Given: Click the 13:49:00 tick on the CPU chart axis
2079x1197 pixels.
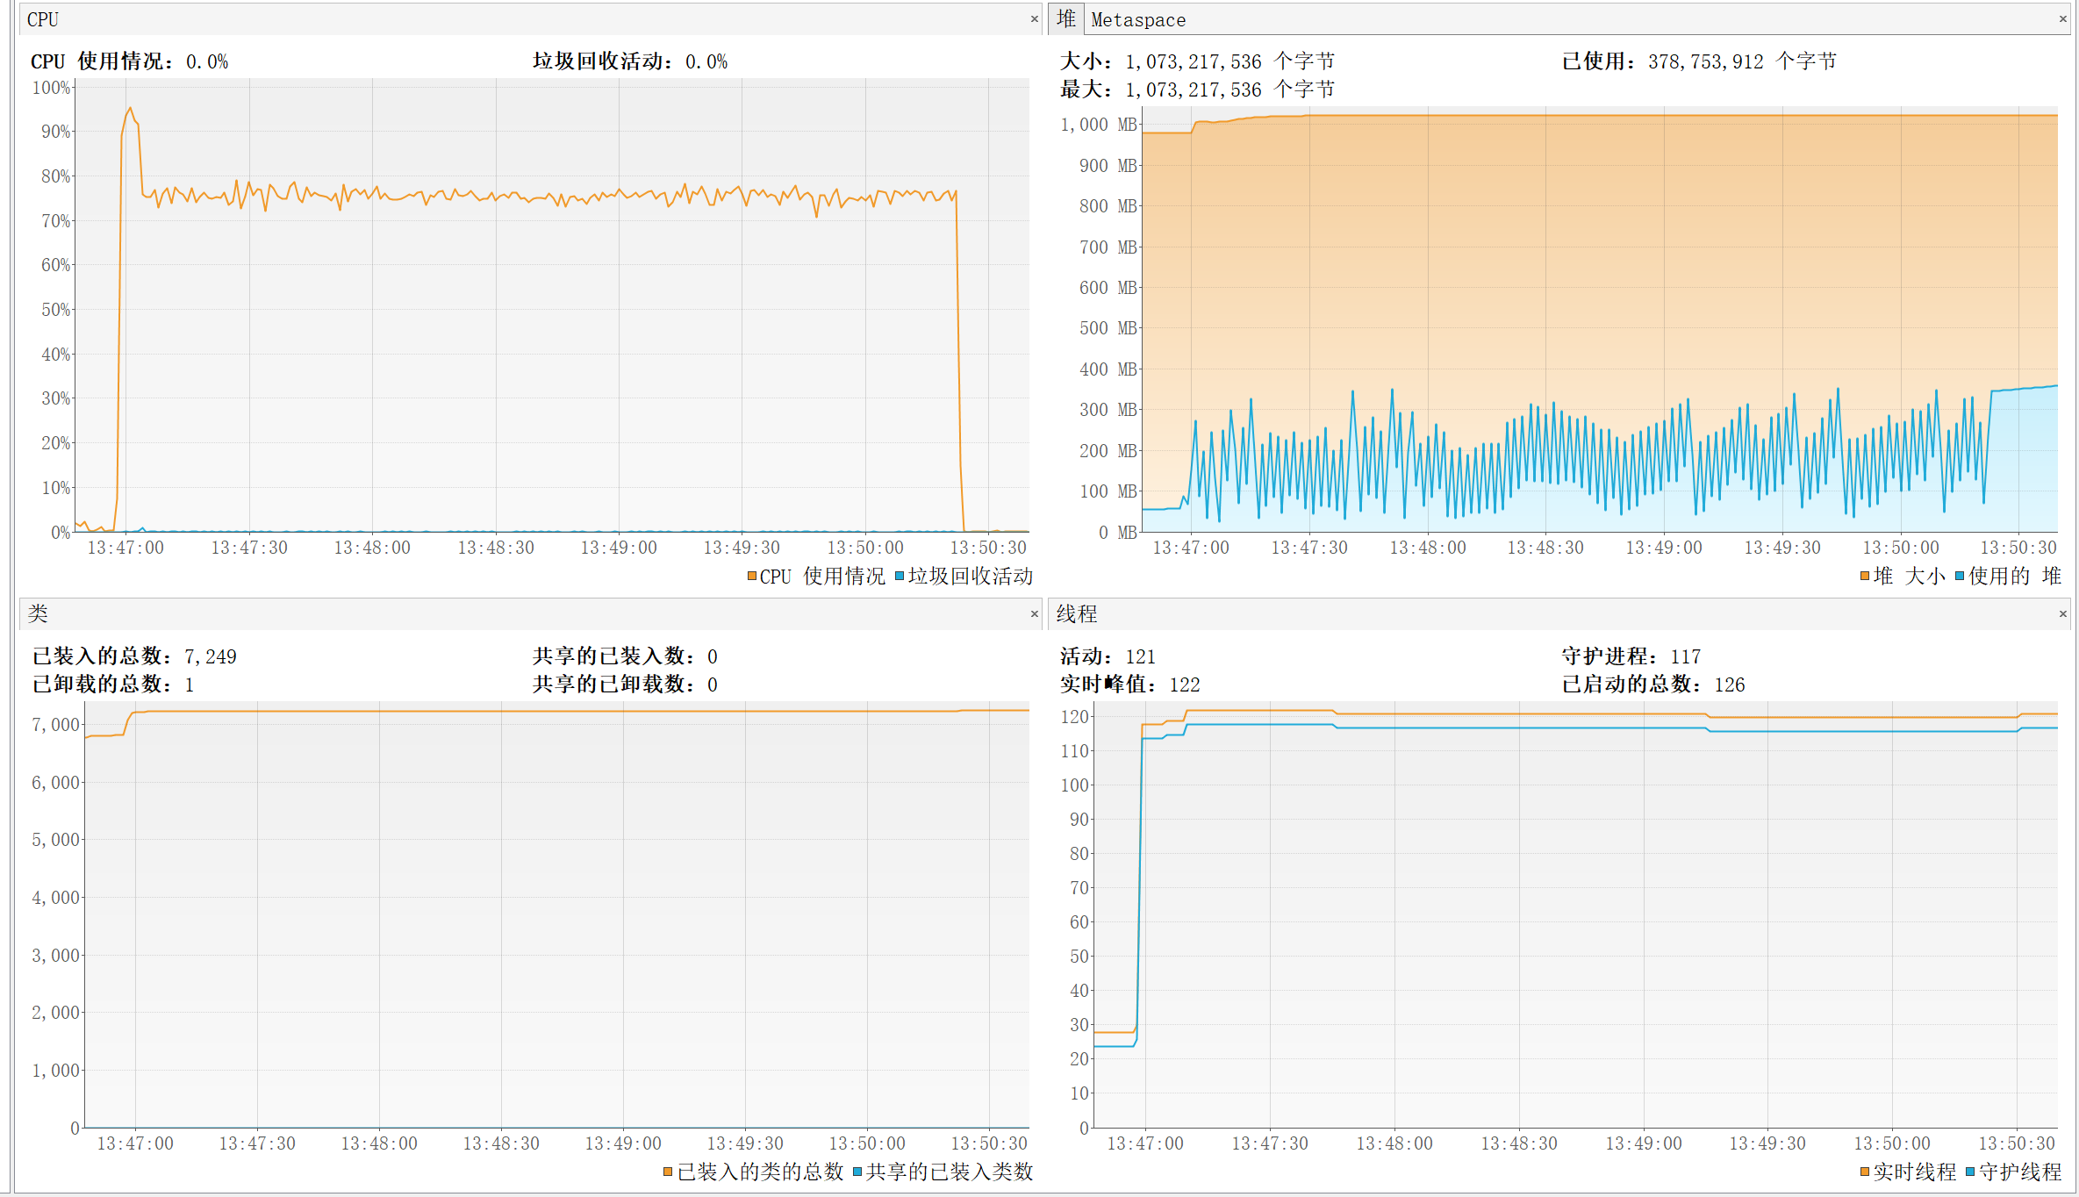Looking at the screenshot, I should (x=619, y=548).
